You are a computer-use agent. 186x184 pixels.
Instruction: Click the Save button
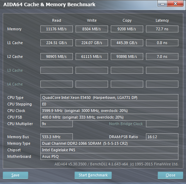16,175
